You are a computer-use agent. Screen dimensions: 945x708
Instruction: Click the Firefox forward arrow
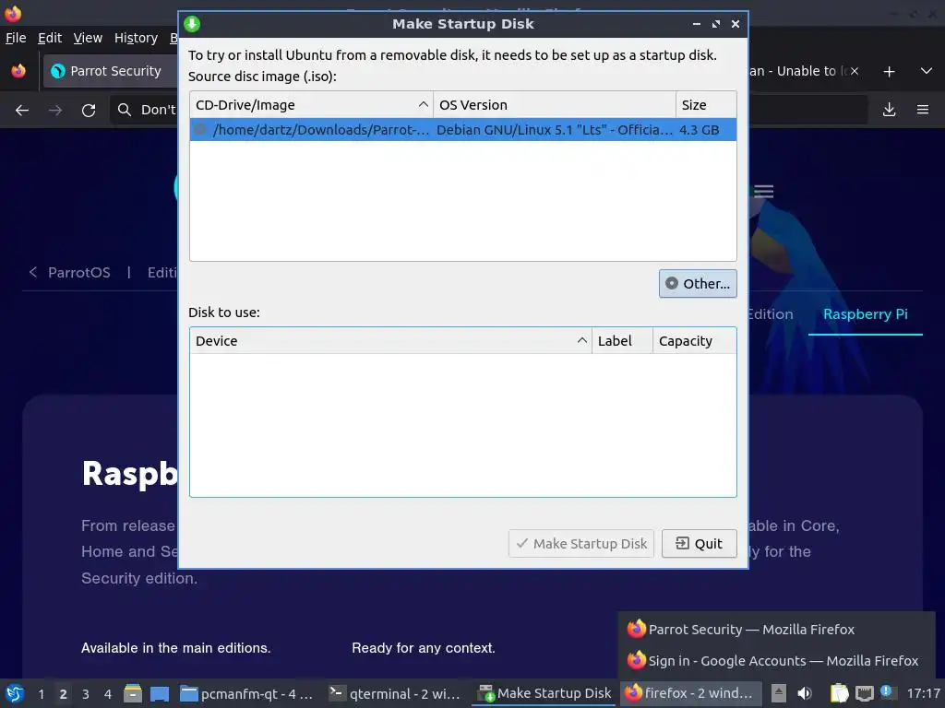(55, 111)
